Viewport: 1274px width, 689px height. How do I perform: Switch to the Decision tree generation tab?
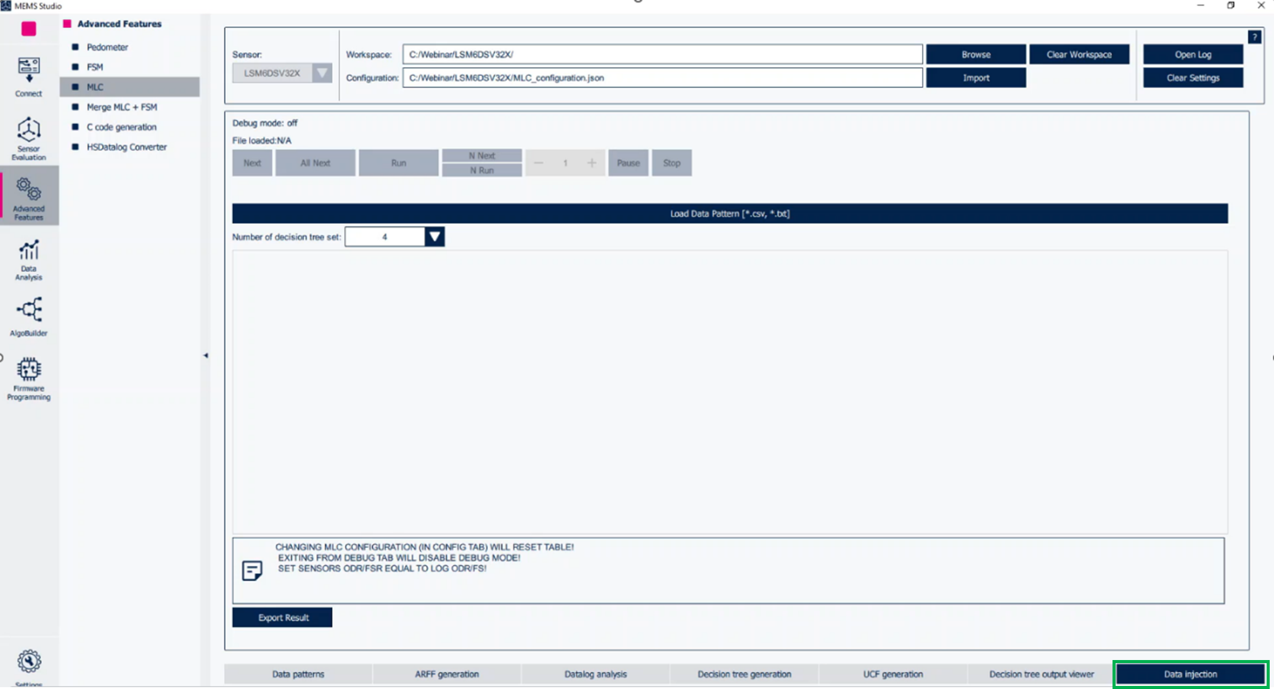pyautogui.click(x=744, y=674)
